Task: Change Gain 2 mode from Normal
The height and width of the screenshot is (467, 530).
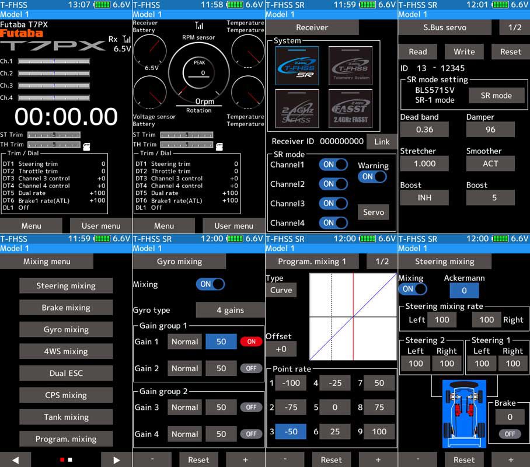Action: (184, 368)
